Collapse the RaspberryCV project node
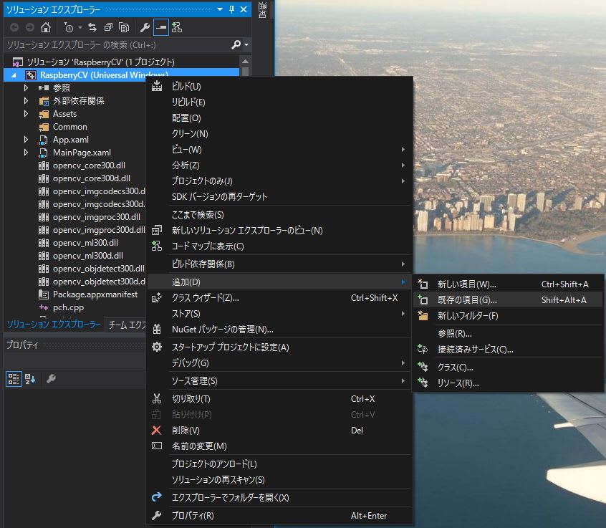 tap(14, 75)
